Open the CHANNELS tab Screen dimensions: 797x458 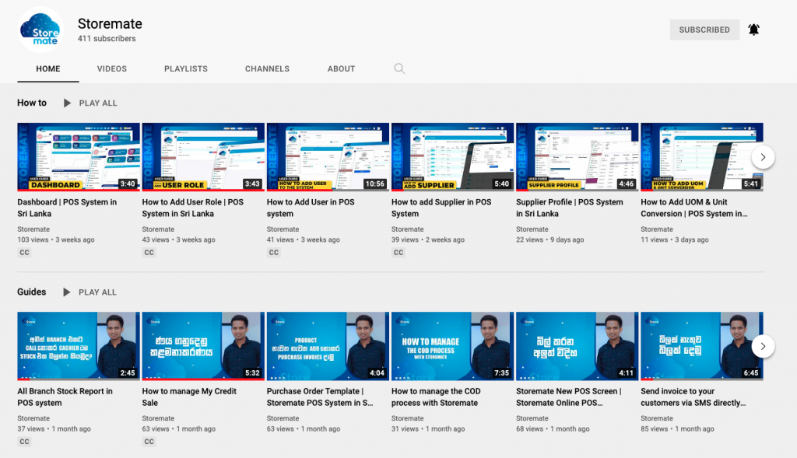pos(267,68)
